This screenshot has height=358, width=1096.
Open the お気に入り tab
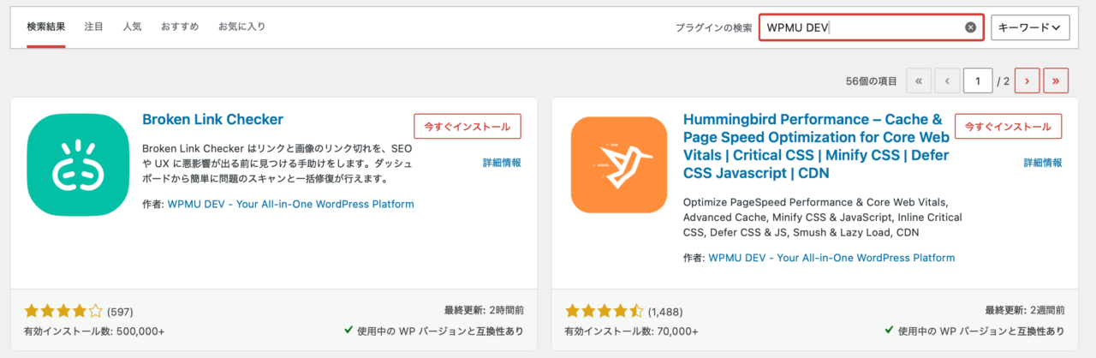click(x=241, y=27)
